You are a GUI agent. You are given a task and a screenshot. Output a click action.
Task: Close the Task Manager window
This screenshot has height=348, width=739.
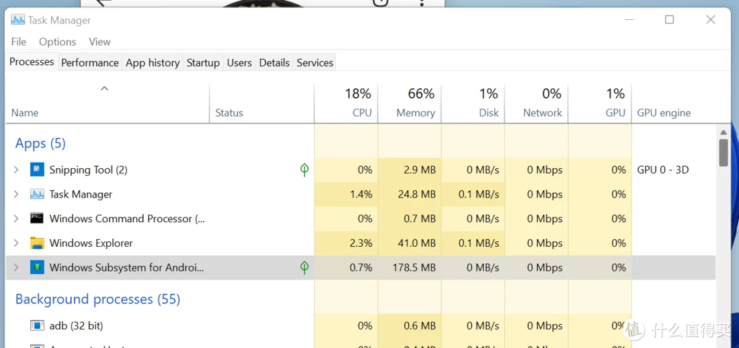[711, 20]
